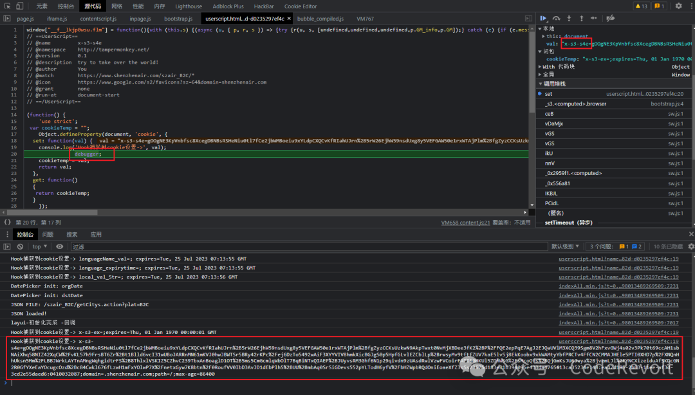Open the 默认级别 log level dropdown

pyautogui.click(x=565, y=246)
